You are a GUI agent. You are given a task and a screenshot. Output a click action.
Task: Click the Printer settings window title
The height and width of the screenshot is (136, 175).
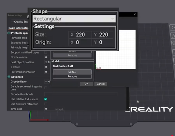(x=15, y=15)
